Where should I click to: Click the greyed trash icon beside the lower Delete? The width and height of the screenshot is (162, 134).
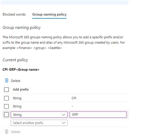click(6, 132)
